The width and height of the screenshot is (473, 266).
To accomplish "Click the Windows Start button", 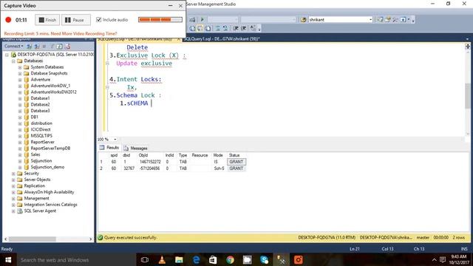I will [8, 259].
